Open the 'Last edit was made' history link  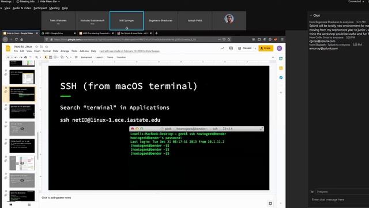click(129, 51)
